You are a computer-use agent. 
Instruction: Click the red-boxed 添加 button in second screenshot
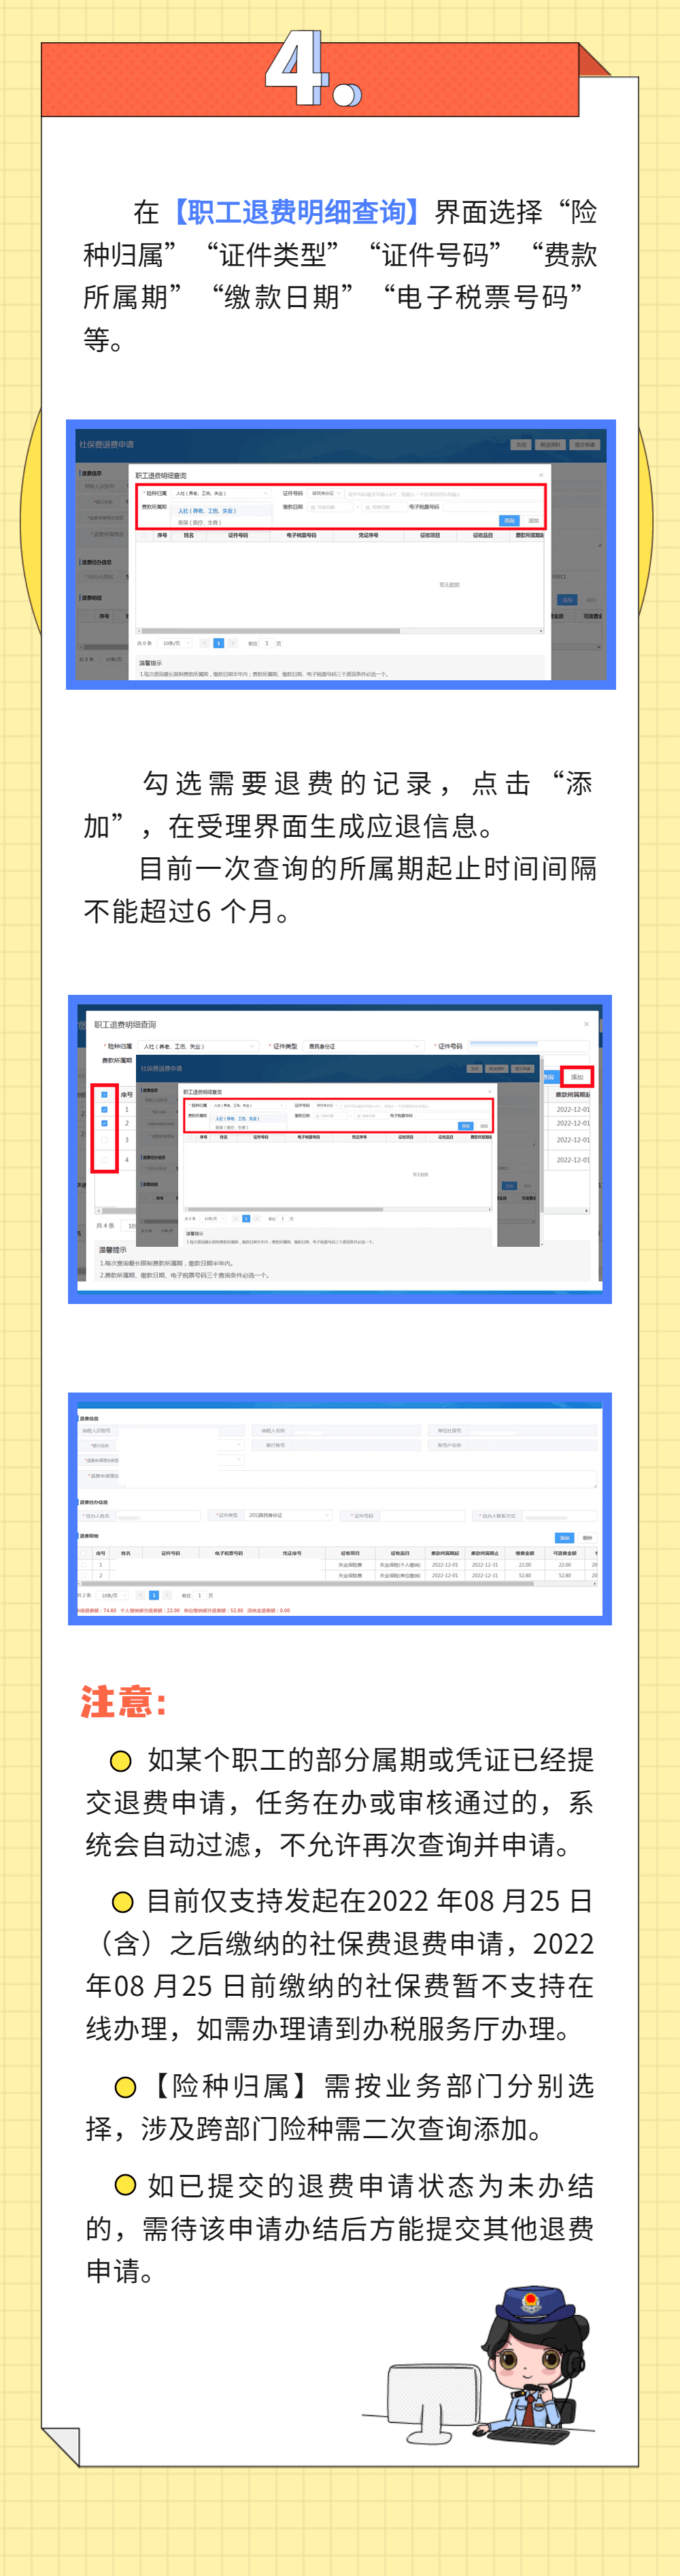(576, 1076)
